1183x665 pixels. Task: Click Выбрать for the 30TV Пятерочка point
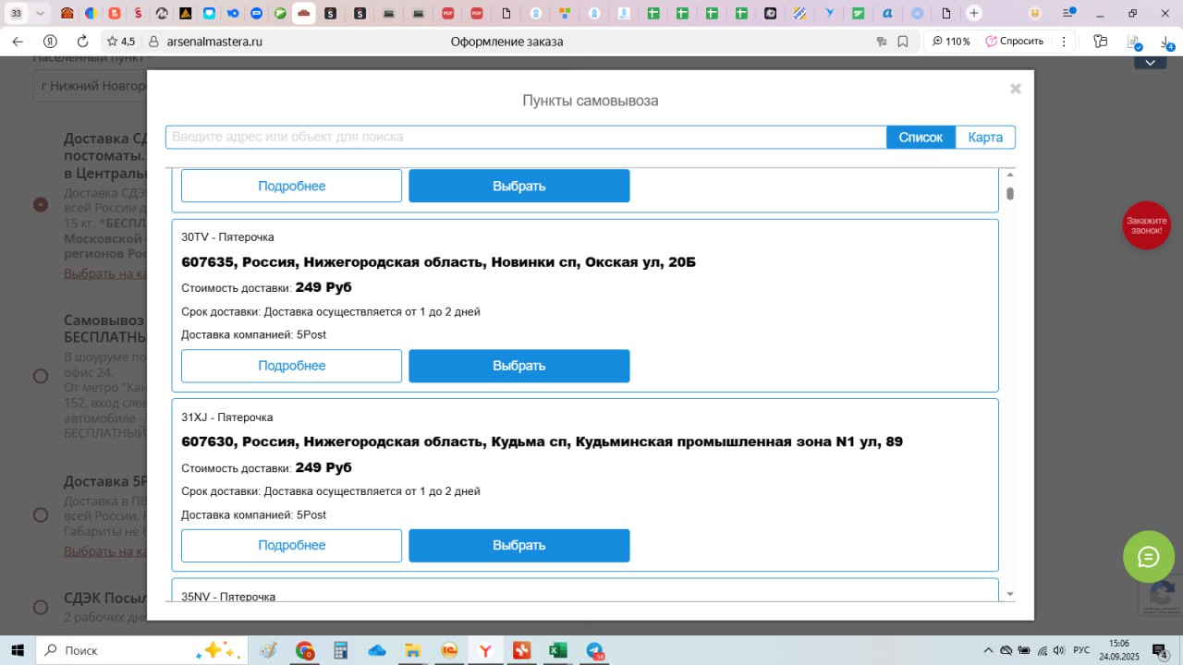pos(518,366)
